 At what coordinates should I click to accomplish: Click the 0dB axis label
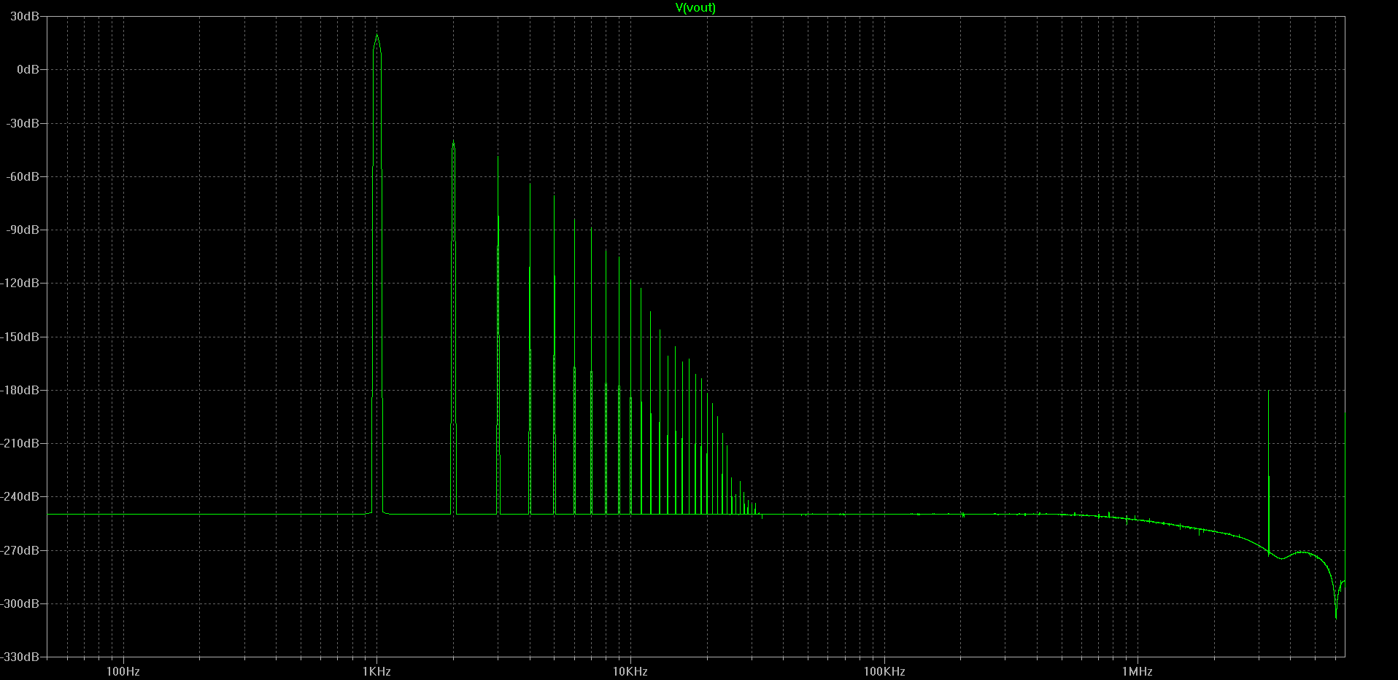pyautogui.click(x=28, y=69)
